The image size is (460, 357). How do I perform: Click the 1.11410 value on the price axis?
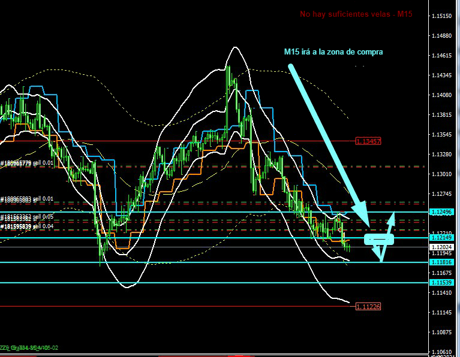[x=442, y=292]
